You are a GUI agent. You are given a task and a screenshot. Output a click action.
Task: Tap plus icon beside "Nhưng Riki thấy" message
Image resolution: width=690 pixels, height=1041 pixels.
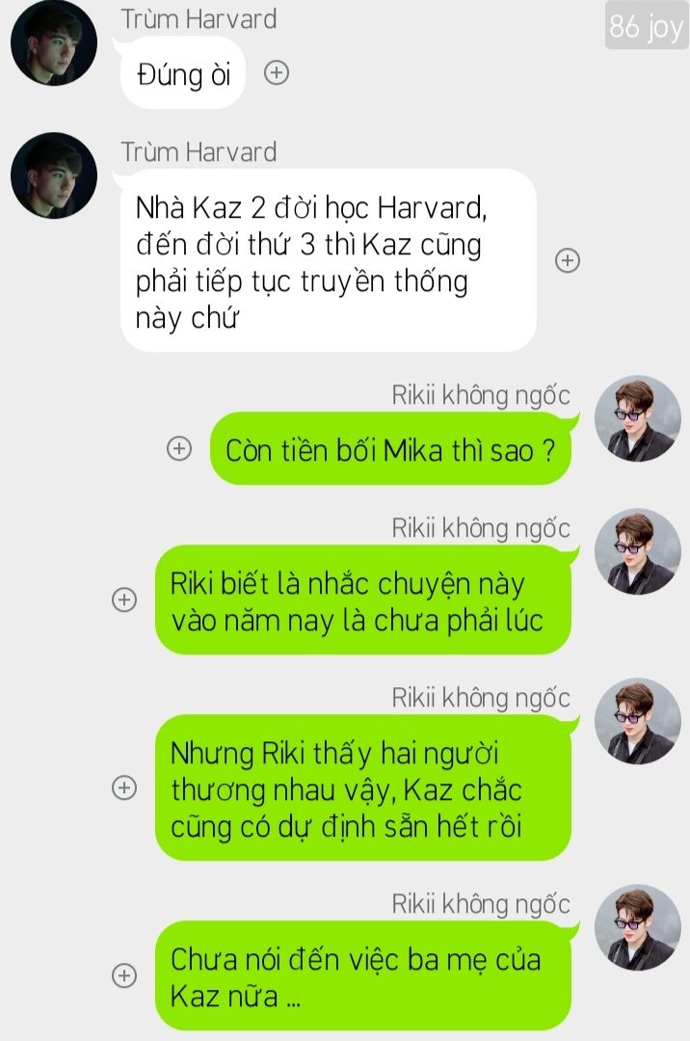click(x=124, y=787)
